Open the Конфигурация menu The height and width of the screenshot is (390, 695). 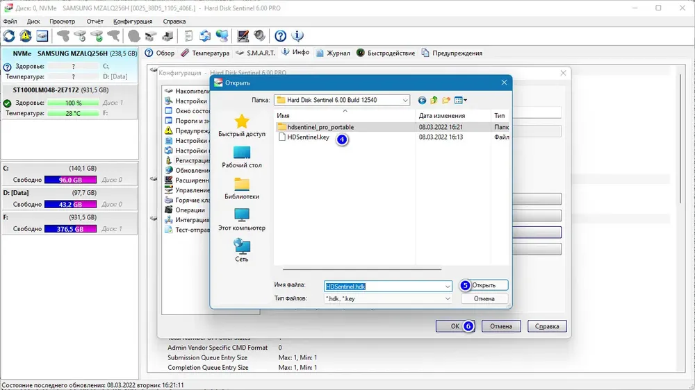pos(133,22)
